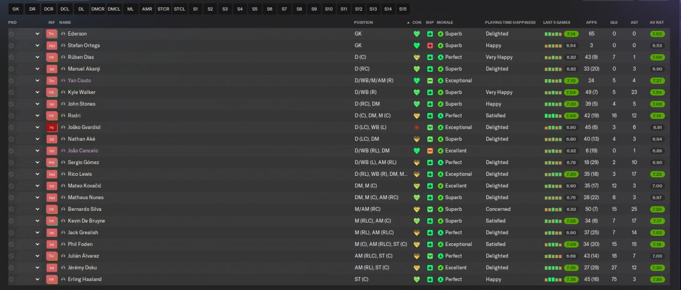
Task: Click Jérémy Doku's Excellent morale icon
Action: [x=441, y=267]
